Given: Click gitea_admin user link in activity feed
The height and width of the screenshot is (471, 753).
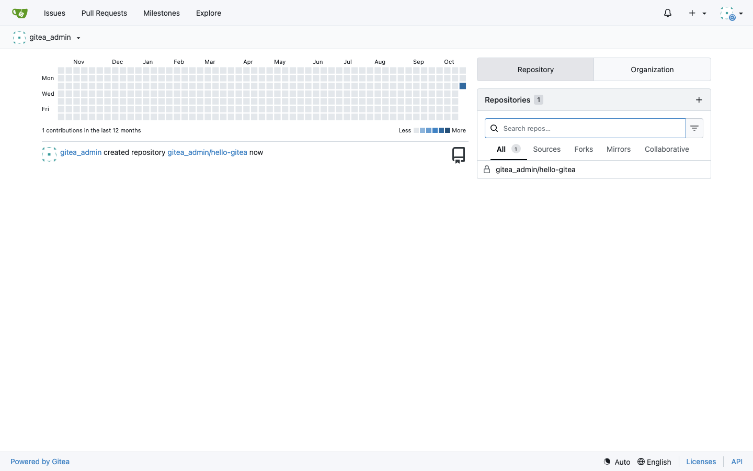Looking at the screenshot, I should (81, 152).
